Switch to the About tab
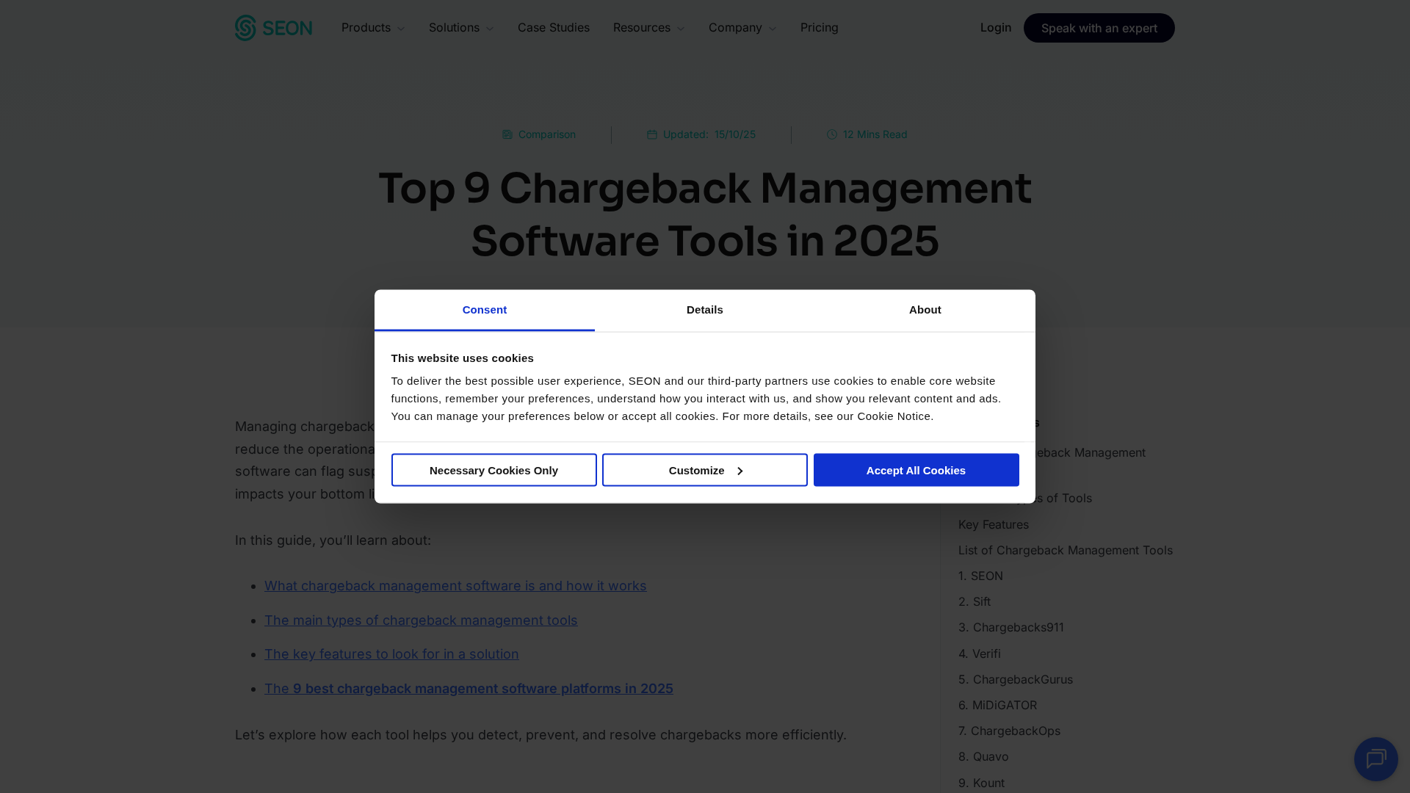This screenshot has height=793, width=1410. pyautogui.click(x=925, y=310)
